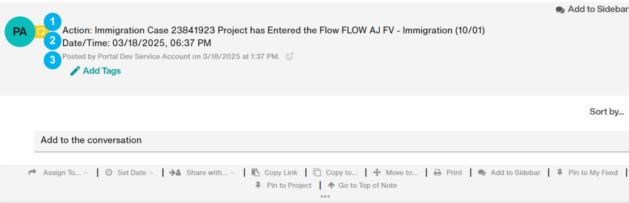Click the printer icon in action bar
This screenshot has height=203, width=629.
click(x=438, y=172)
